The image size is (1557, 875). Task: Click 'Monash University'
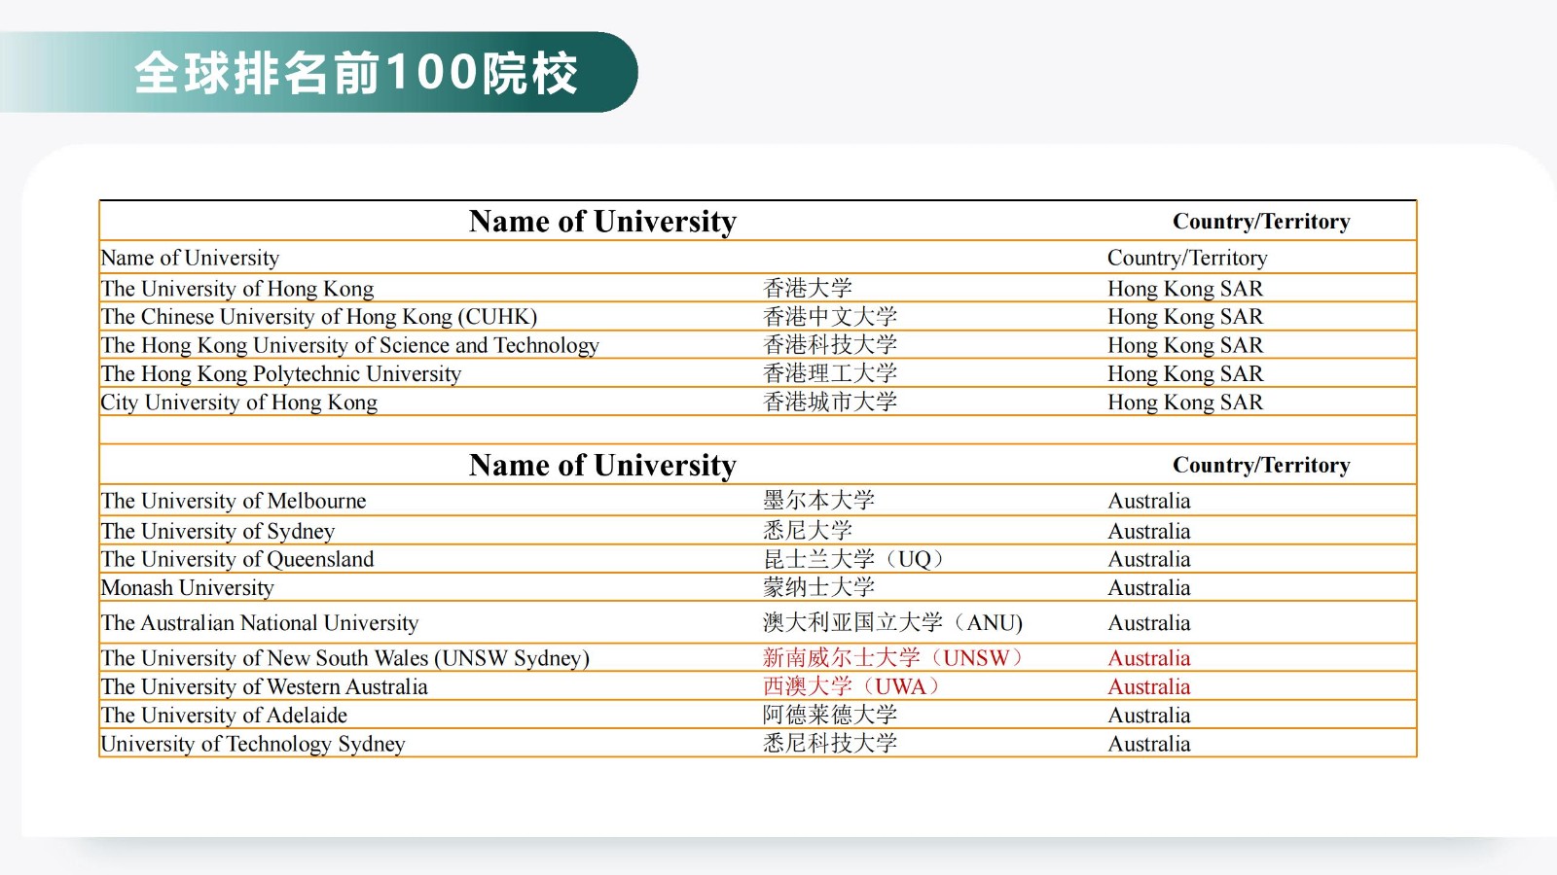[x=188, y=588]
